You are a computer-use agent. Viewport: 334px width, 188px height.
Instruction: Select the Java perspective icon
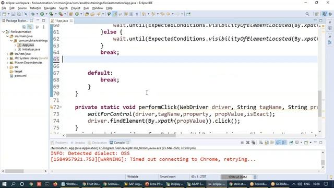(x=324, y=14)
